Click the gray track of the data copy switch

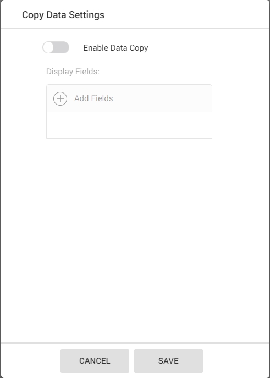pos(62,47)
